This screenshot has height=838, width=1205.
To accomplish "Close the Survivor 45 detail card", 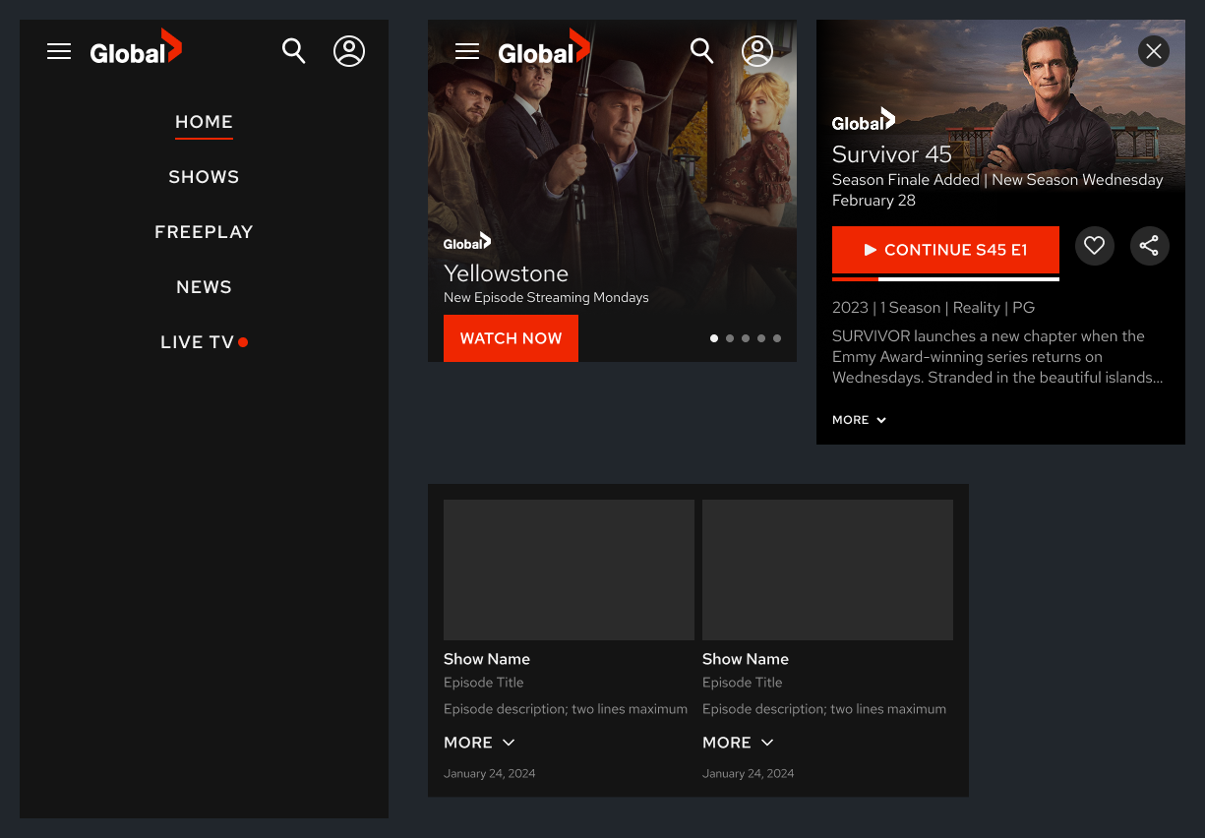I will coord(1154,51).
